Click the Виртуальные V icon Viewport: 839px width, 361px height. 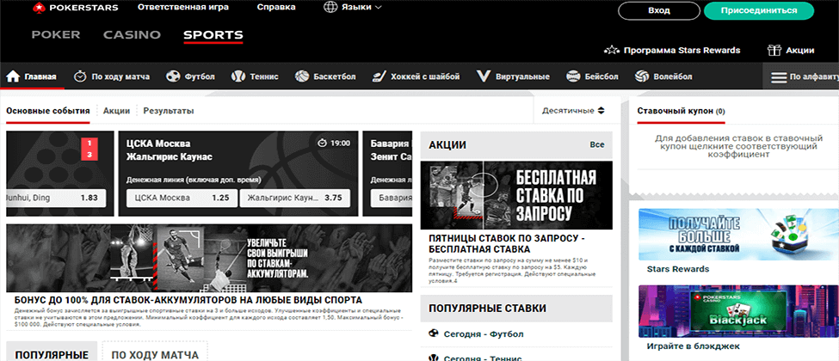pos(484,76)
